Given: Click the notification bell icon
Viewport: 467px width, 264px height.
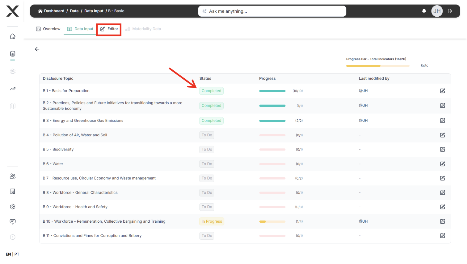Looking at the screenshot, I should (424, 11).
